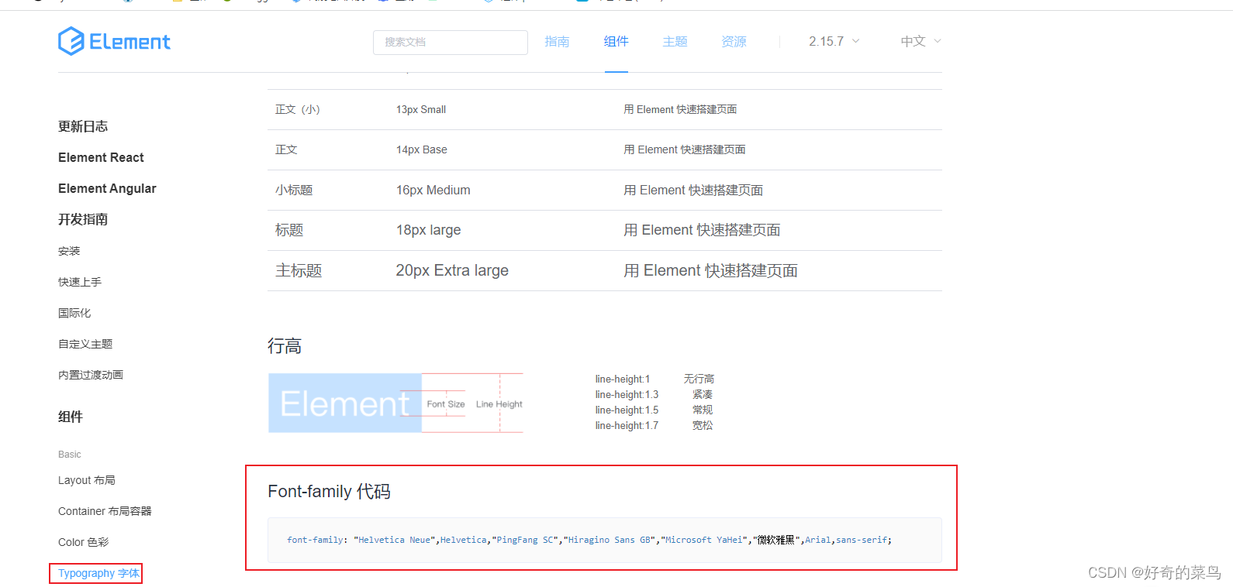The width and height of the screenshot is (1233, 587).
Task: Expand the 中文 language dropdown
Action: tap(920, 42)
